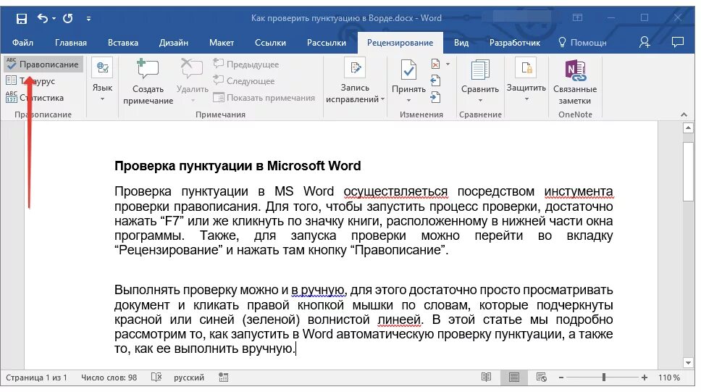Switch to Web Layout view
Image resolution: width=701 pixels, height=392 pixels.
(542, 378)
